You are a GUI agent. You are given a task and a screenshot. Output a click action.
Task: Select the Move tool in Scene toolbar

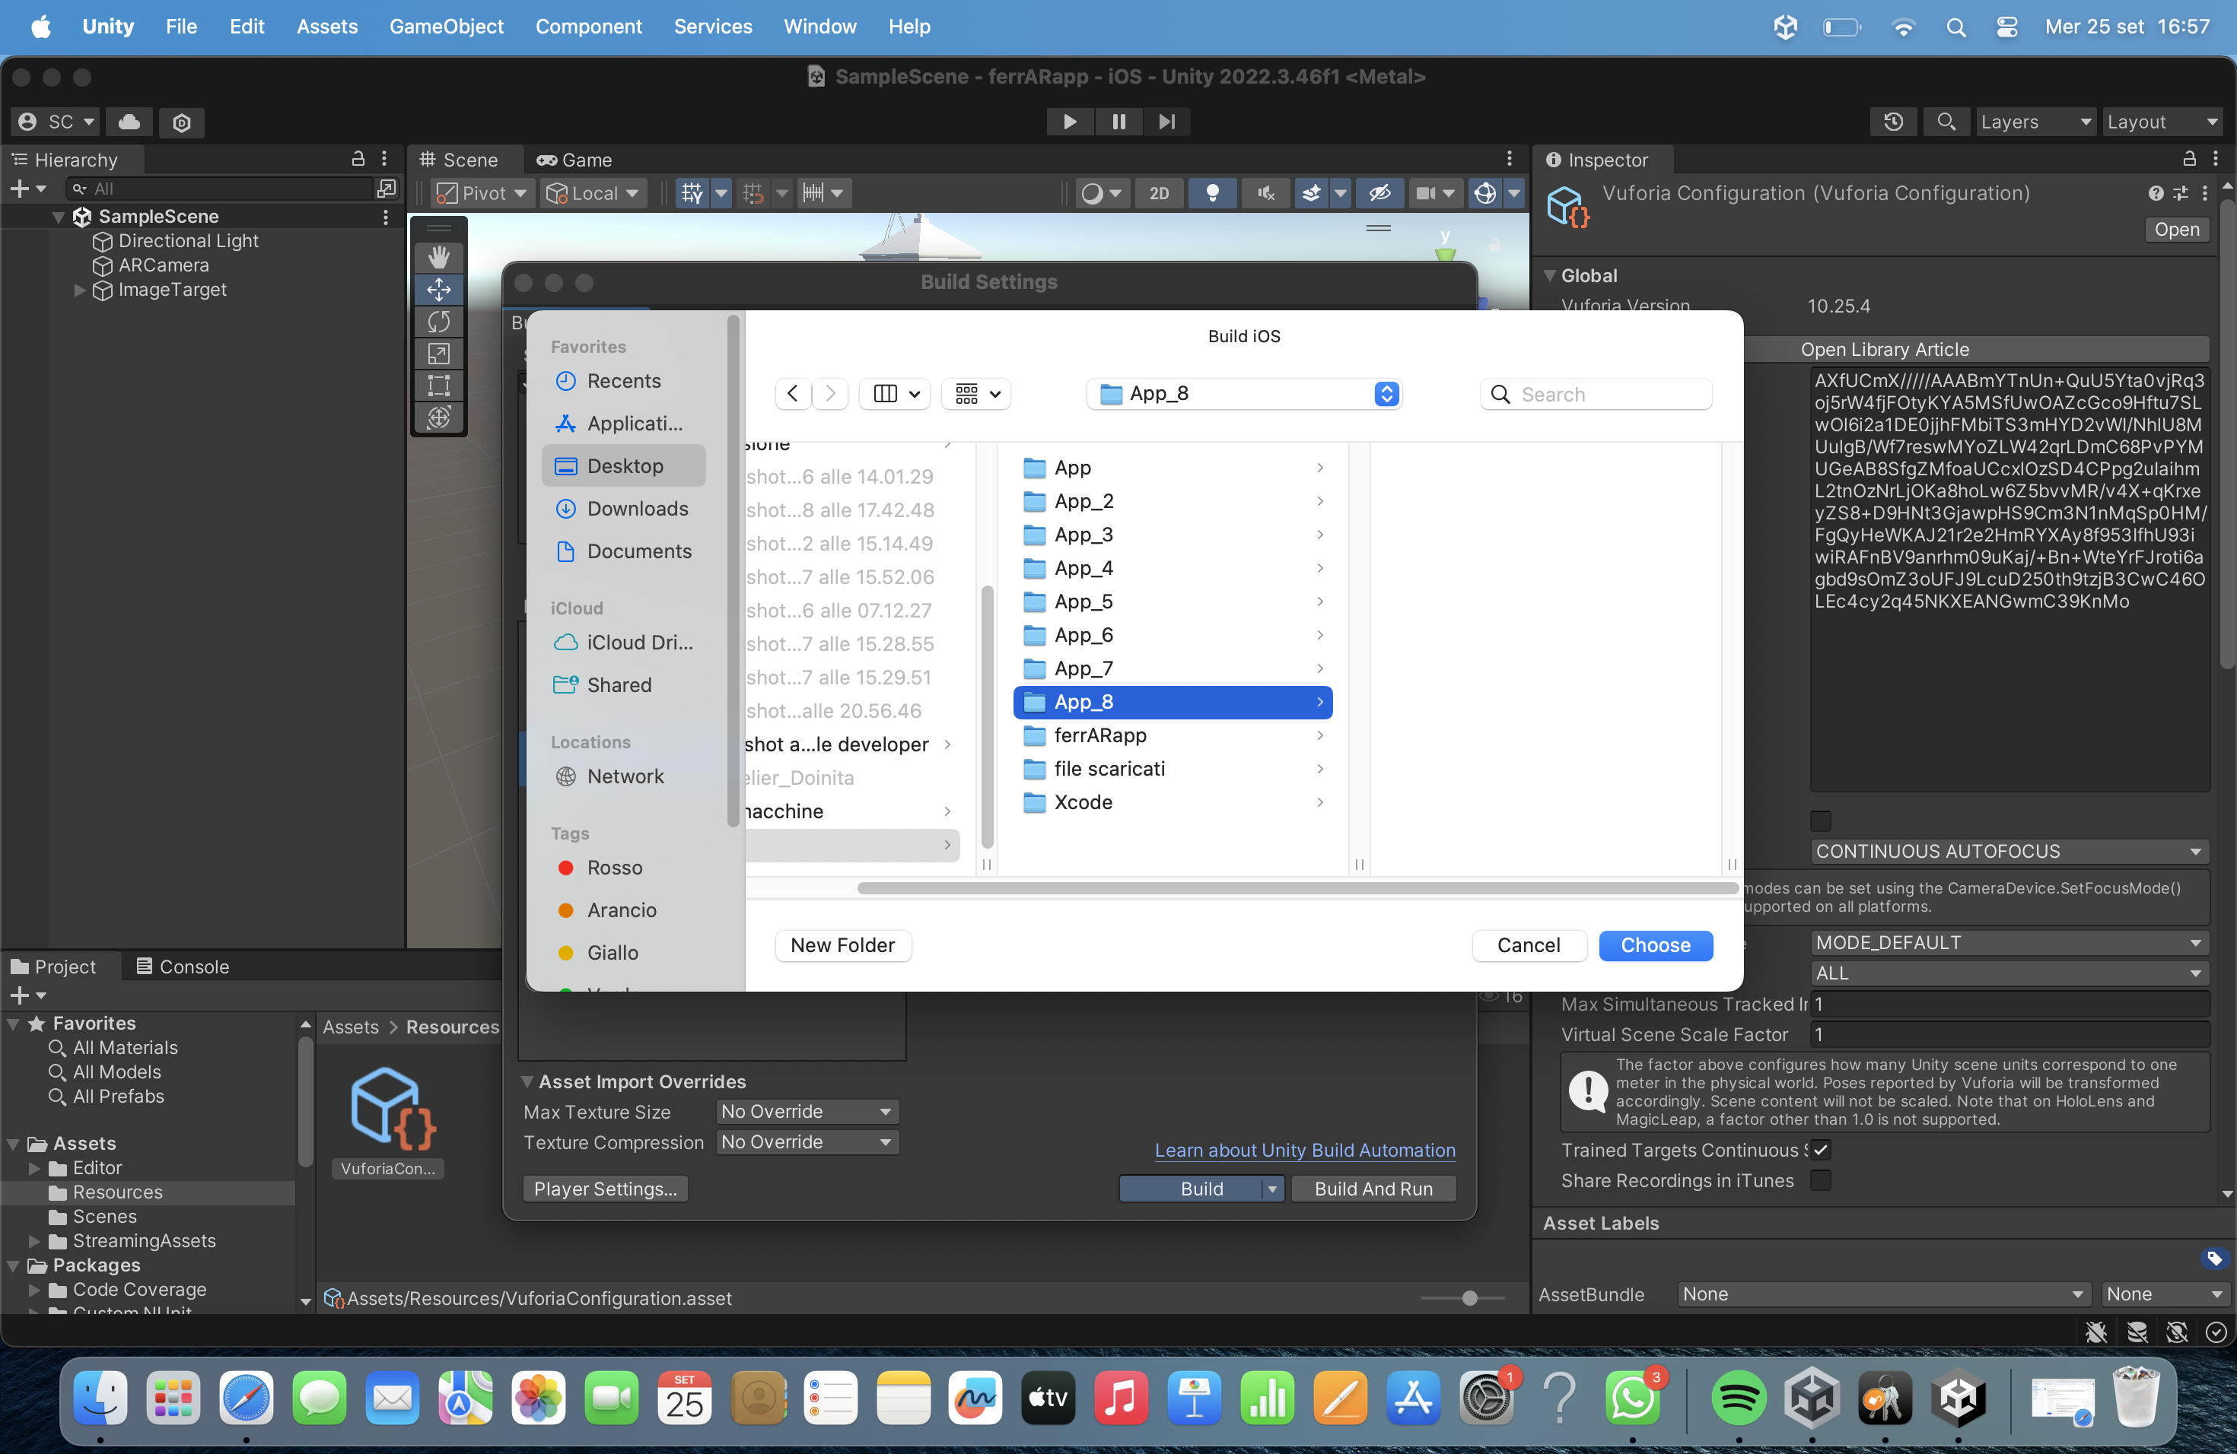[x=439, y=289]
